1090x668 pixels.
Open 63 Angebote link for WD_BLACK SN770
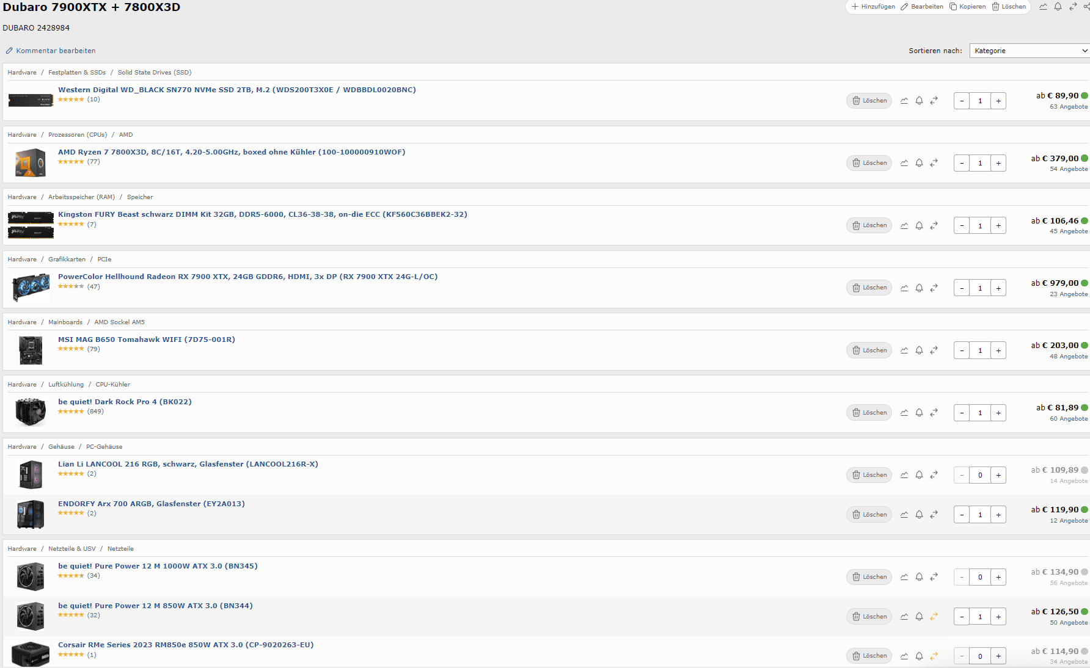pos(1069,107)
